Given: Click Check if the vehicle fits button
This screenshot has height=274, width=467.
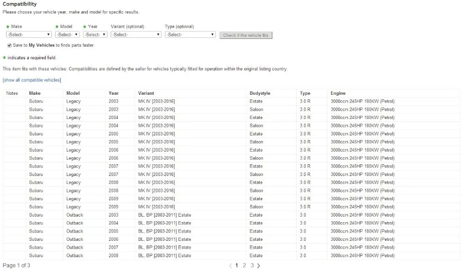Looking at the screenshot, I should click(x=246, y=35).
